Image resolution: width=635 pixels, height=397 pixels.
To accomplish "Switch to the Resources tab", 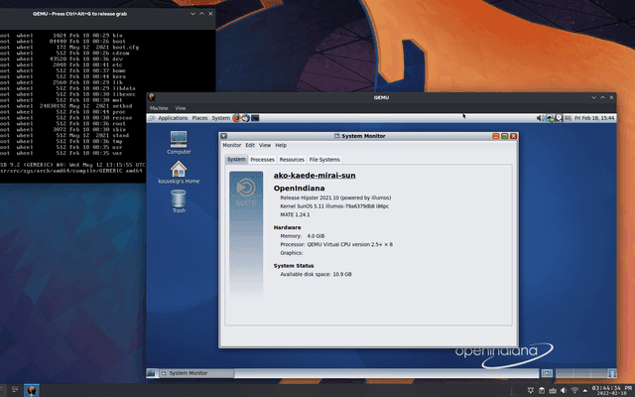I will (292, 160).
